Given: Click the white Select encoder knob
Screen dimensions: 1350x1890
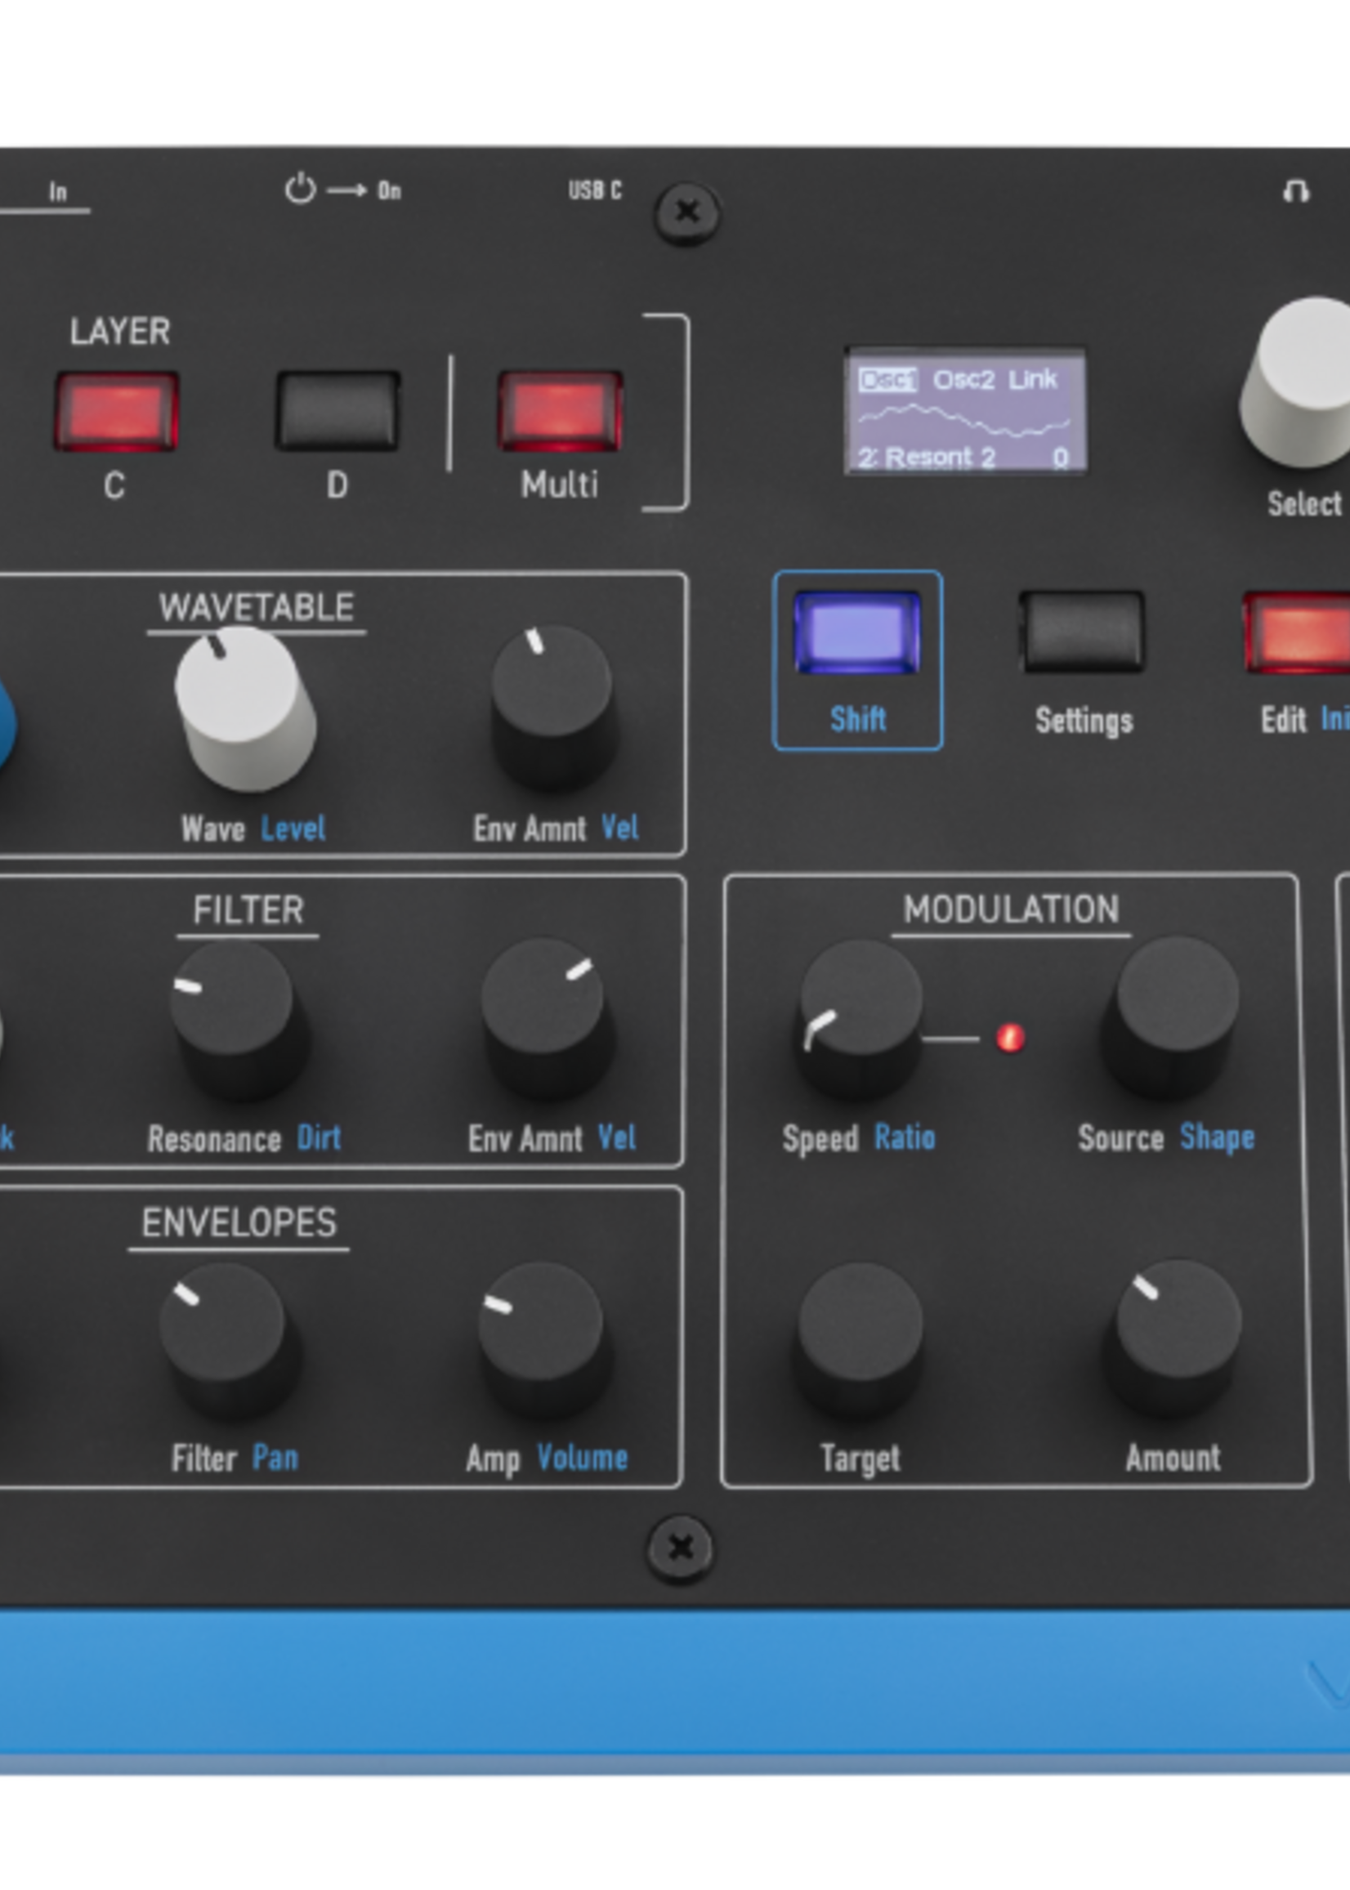Looking at the screenshot, I should pos(1299,381).
